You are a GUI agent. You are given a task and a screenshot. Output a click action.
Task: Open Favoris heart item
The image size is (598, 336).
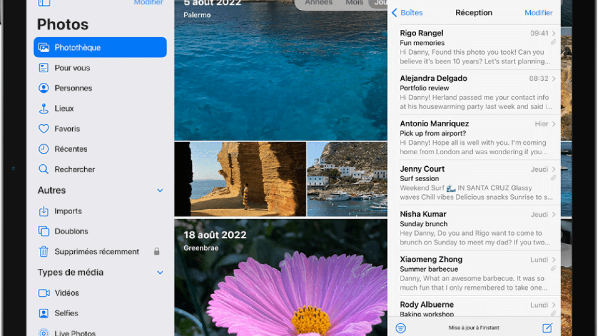tap(67, 129)
